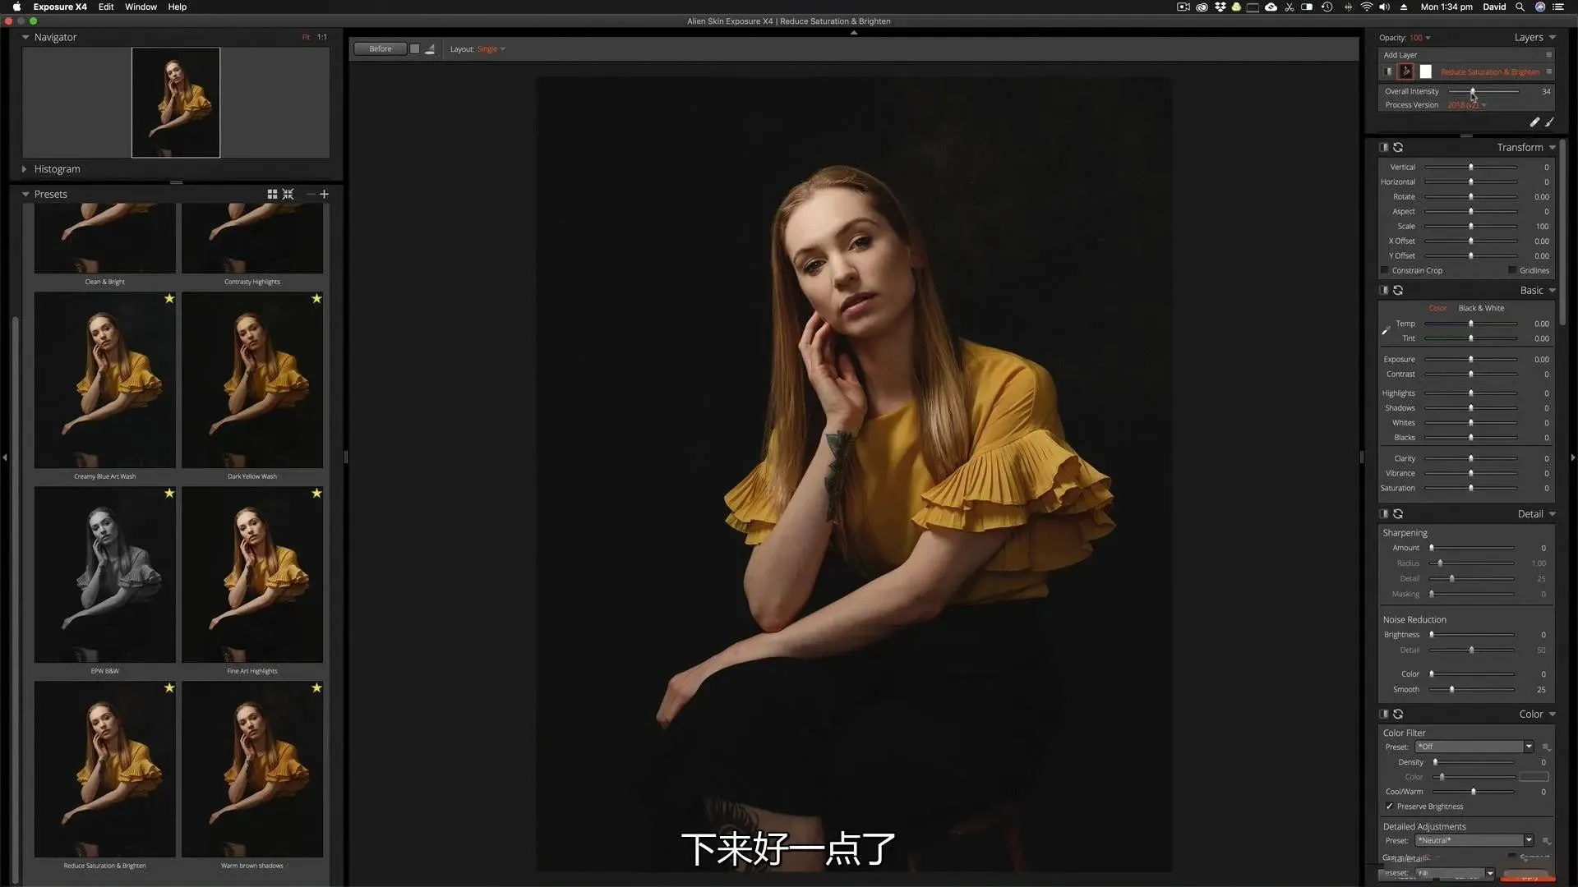Open macOS Spotlight search
Viewport: 1578px width, 887px height.
(1520, 7)
